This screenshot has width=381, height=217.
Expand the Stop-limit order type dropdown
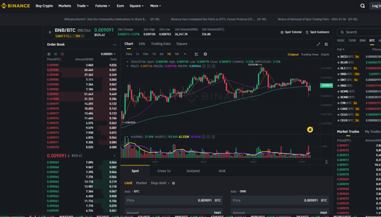click(x=160, y=183)
